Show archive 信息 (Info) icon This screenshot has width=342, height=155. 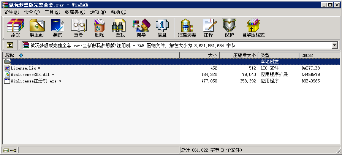[x=162, y=28]
